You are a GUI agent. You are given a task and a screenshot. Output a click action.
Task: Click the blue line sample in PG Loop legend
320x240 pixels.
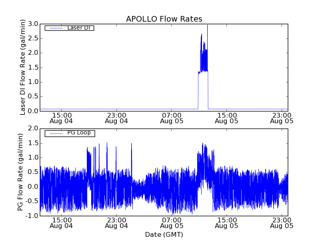[55, 133]
